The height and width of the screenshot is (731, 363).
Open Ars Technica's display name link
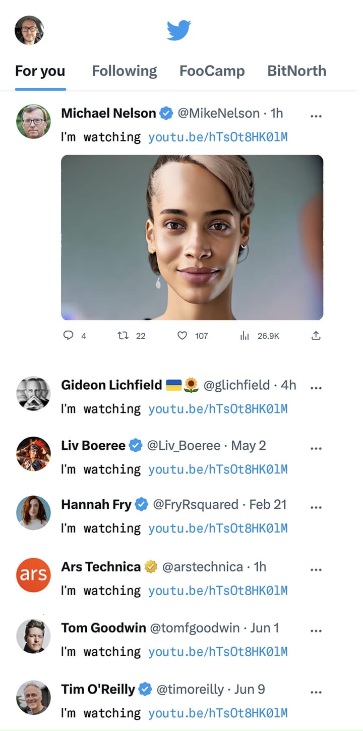[101, 567]
